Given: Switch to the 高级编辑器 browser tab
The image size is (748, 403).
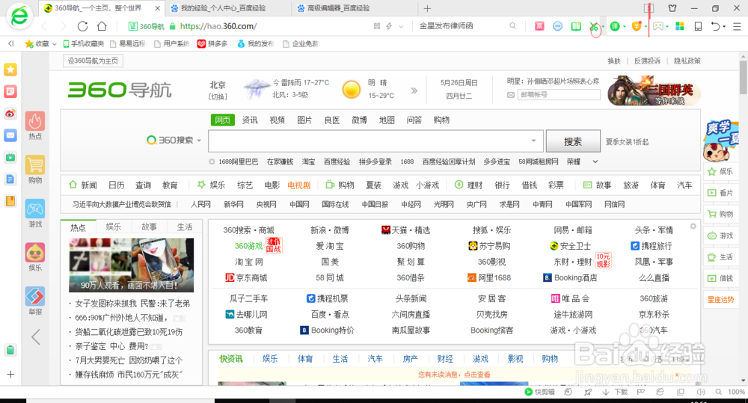Looking at the screenshot, I should point(339,8).
